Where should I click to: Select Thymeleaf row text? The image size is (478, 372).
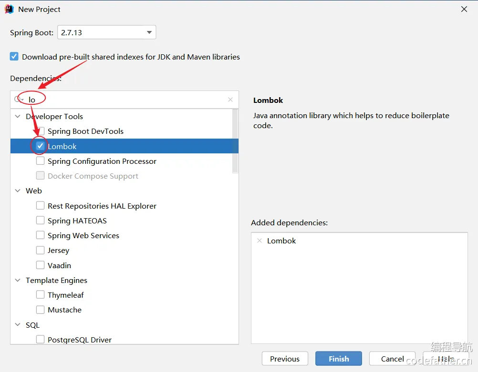tap(65, 295)
